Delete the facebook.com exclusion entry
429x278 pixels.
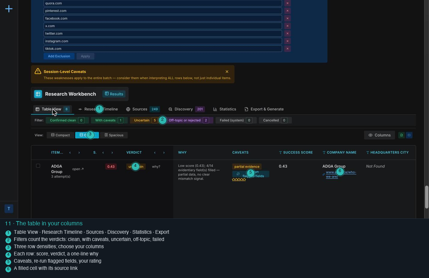pyautogui.click(x=287, y=18)
